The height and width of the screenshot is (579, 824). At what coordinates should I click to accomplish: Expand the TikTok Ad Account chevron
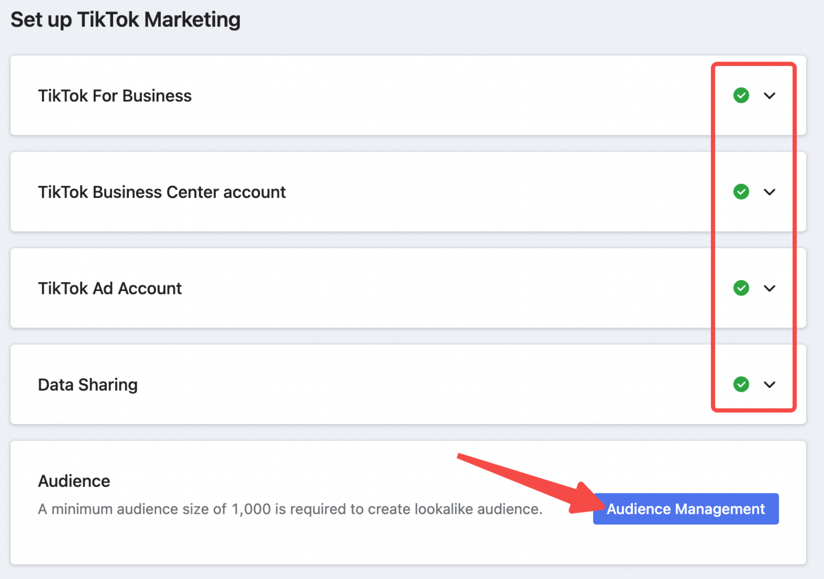tap(769, 288)
